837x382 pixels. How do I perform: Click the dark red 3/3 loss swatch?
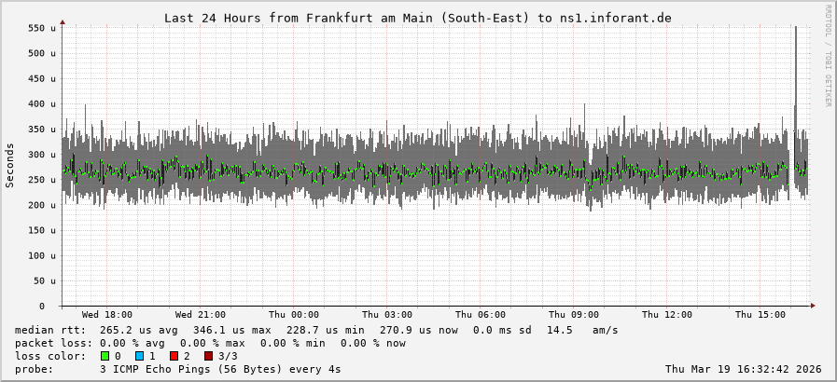[x=208, y=356]
